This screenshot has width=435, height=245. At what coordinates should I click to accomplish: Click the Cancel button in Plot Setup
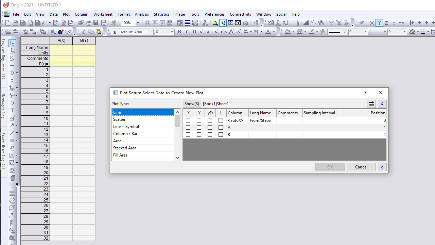pyautogui.click(x=361, y=167)
